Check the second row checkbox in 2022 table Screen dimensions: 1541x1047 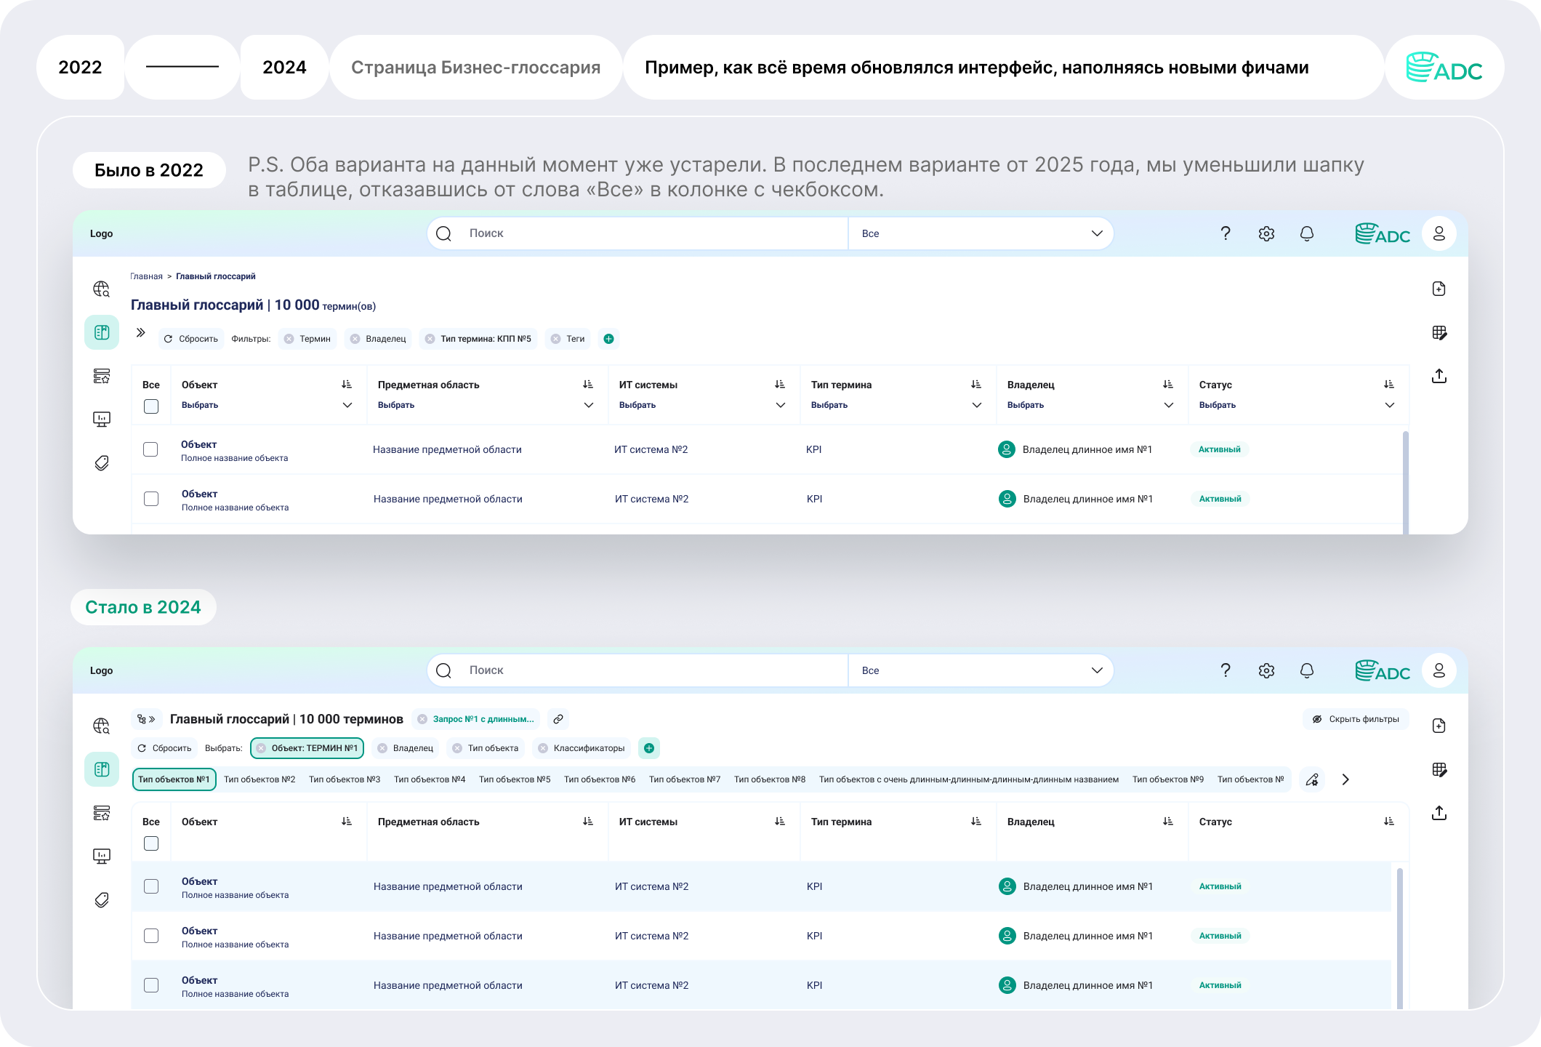tap(151, 499)
